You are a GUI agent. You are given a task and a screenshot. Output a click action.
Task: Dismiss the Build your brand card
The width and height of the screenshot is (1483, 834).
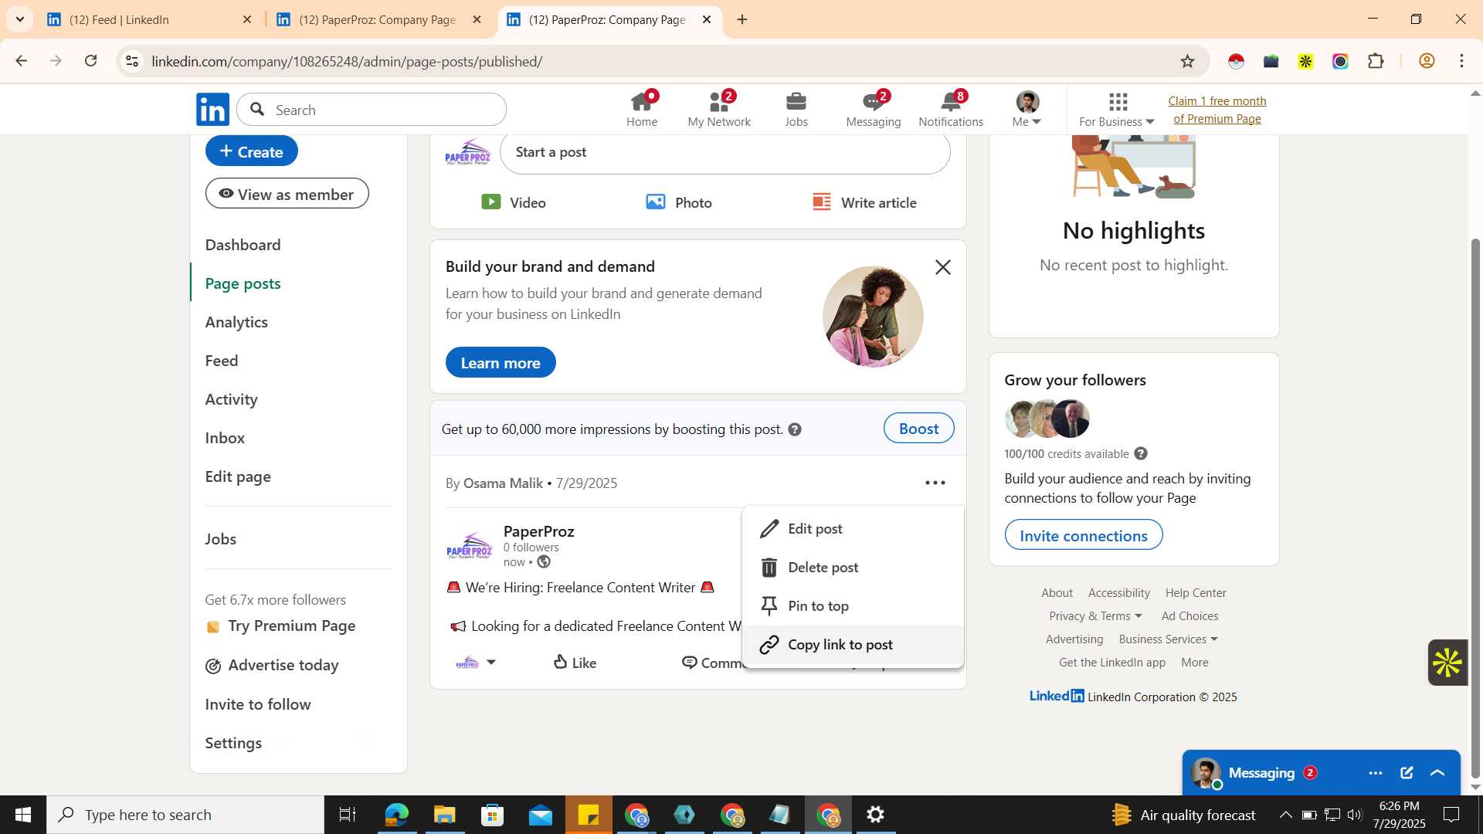(942, 267)
